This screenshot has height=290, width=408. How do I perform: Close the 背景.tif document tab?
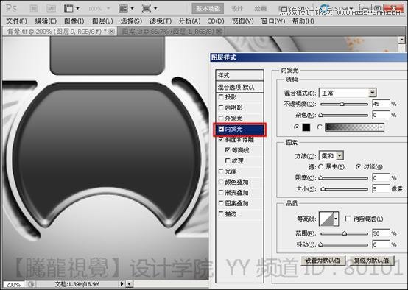click(x=112, y=32)
